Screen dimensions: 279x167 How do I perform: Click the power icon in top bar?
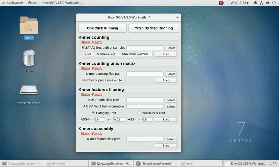[x=274, y=3]
